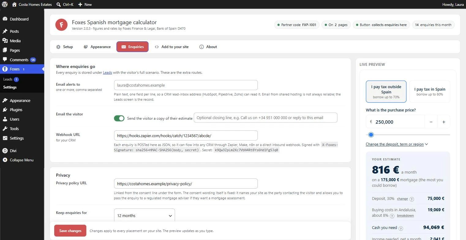This screenshot has height=240, width=466.
Task: Click the sidebar Appearance brush icon
Action: pos(5,100)
